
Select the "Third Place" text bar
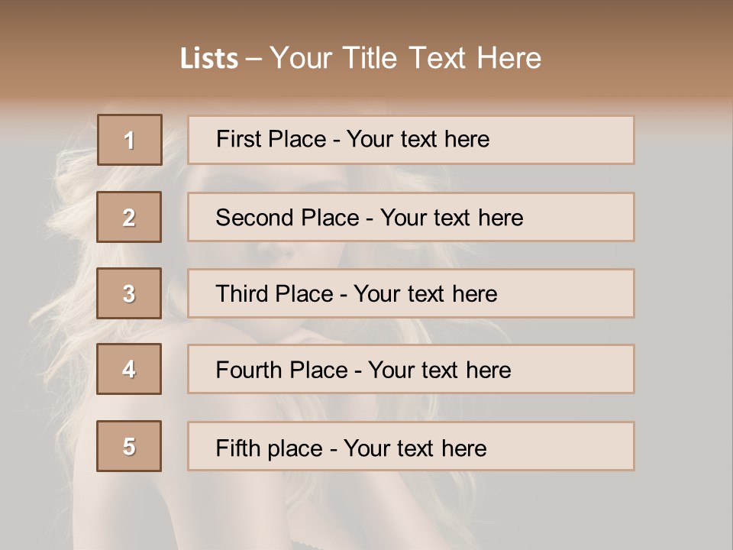[x=411, y=293]
